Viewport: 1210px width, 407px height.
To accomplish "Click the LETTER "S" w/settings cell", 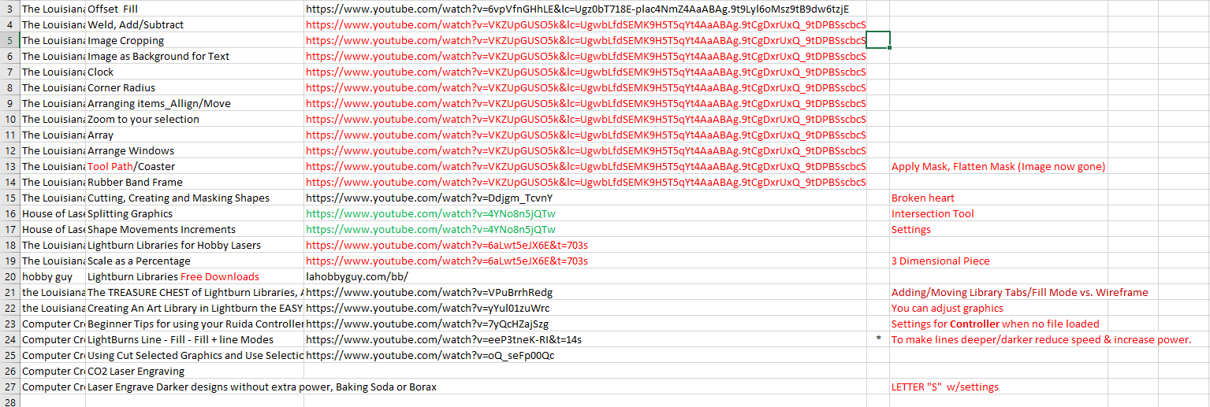I will pyautogui.click(x=944, y=387).
